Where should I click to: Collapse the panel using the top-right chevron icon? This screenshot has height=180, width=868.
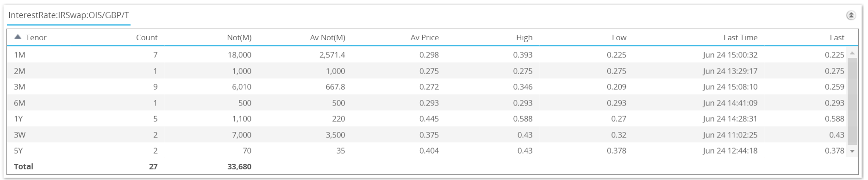[851, 15]
